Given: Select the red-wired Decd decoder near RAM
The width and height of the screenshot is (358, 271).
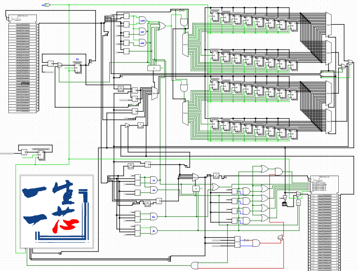Looking at the screenshot, I should (280, 238).
